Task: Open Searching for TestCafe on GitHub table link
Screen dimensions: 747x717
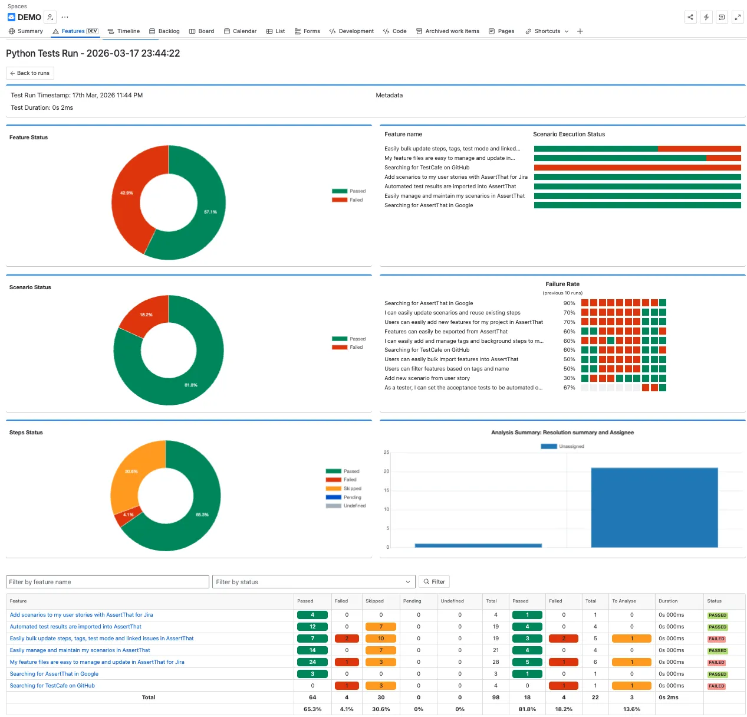Action: [x=52, y=686]
